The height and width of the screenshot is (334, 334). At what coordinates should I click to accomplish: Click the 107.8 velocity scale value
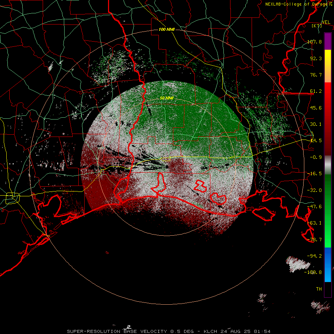tap(314, 42)
